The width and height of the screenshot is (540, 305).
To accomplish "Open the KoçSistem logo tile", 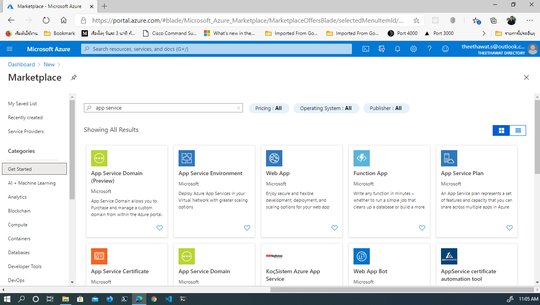I will click(274, 256).
